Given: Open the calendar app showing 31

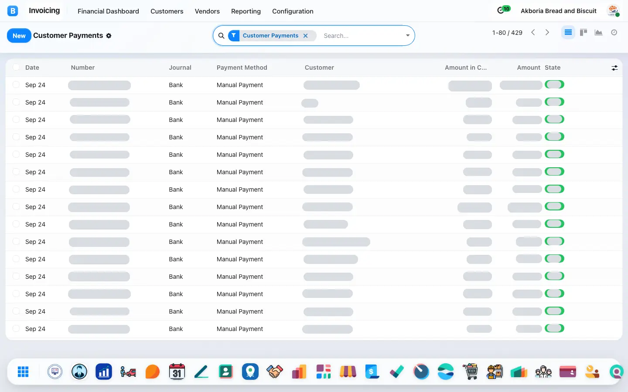Looking at the screenshot, I should [177, 372].
